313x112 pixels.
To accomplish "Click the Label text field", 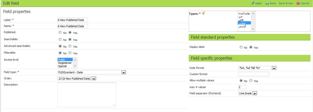I will (x=73, y=20).
